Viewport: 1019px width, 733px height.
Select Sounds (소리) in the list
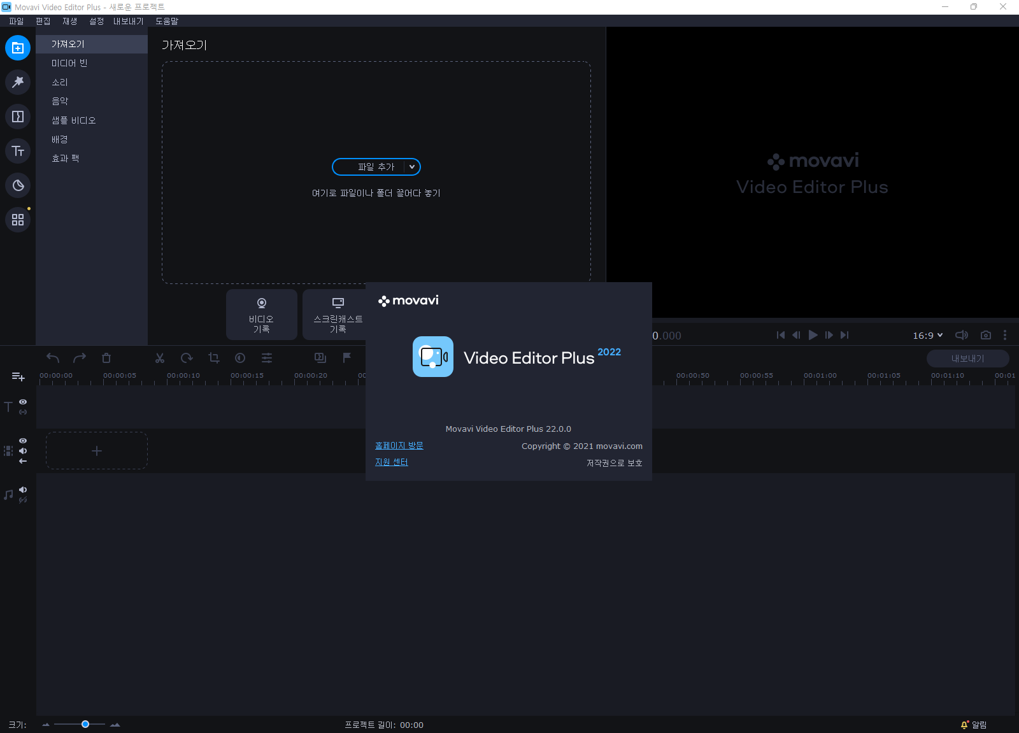92,82
